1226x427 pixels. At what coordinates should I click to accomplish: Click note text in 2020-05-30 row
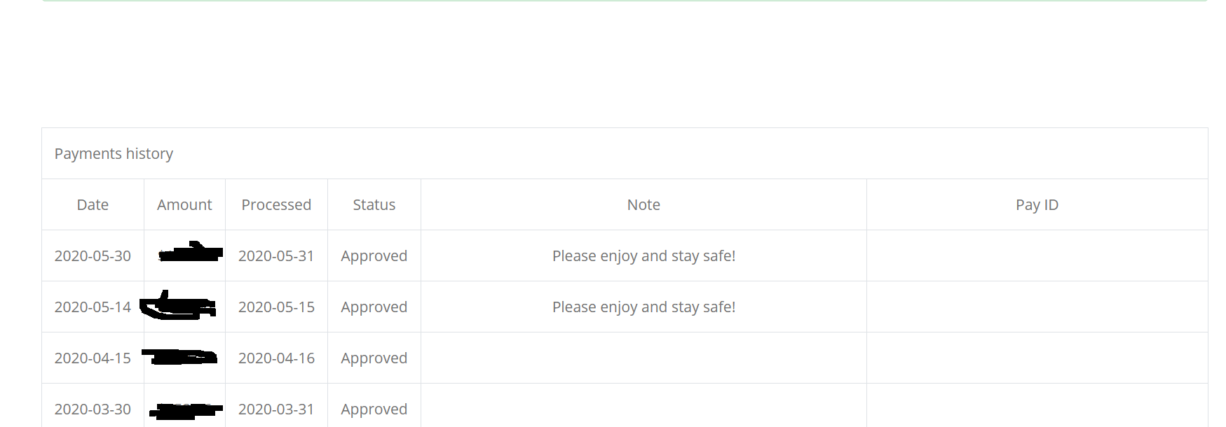[643, 256]
